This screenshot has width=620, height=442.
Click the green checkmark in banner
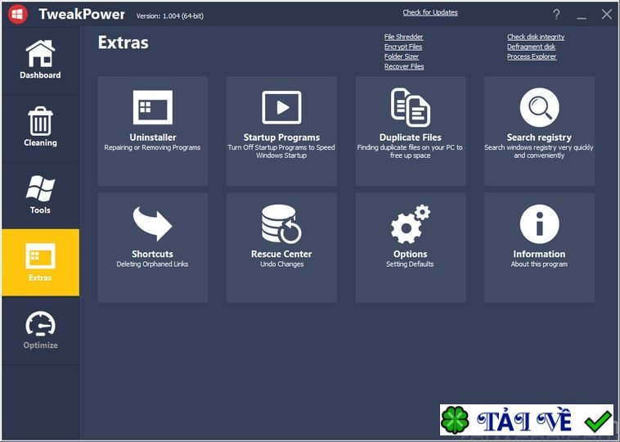598,421
